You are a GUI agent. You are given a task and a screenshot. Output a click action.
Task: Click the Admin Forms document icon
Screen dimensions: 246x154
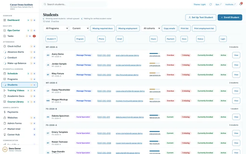(x=5, y=123)
